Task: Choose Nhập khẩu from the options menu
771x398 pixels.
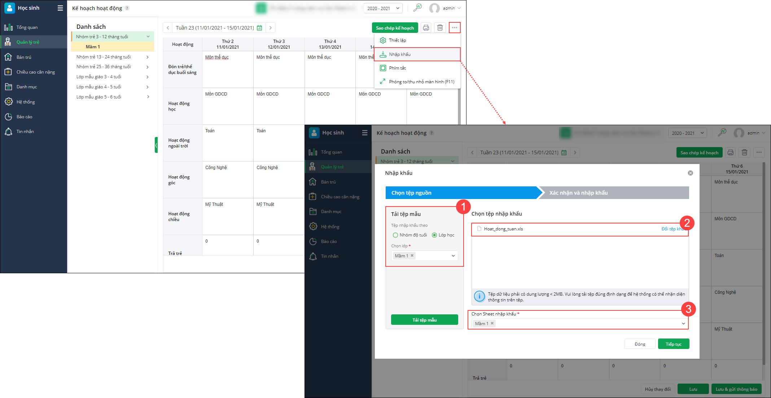Action: tap(400, 54)
